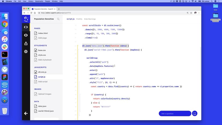Click the smiley face help button
This screenshot has width=222, height=125.
[195, 113]
